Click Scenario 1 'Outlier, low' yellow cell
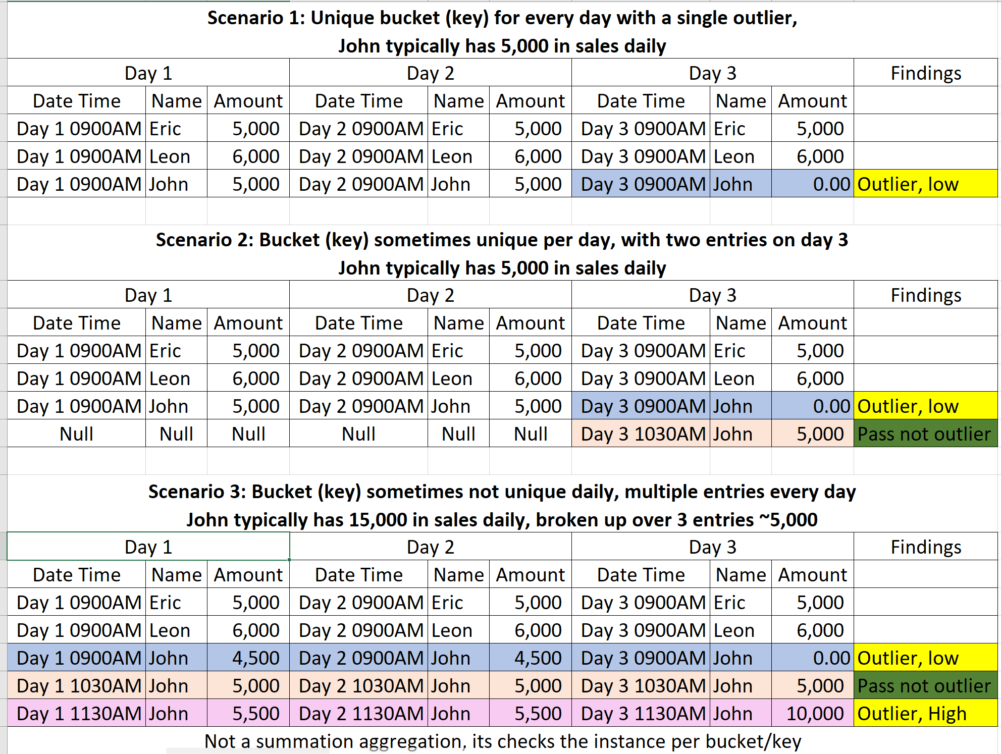The height and width of the screenshot is (754, 1001). (x=926, y=184)
